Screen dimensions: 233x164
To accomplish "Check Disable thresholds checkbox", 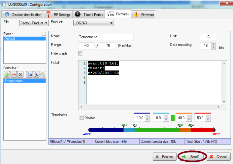I will pos(81,118).
